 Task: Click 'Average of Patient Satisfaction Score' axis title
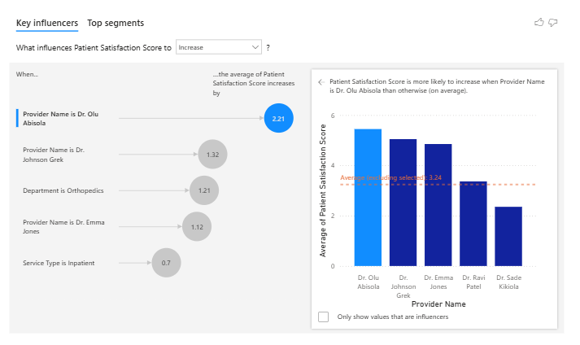(323, 190)
